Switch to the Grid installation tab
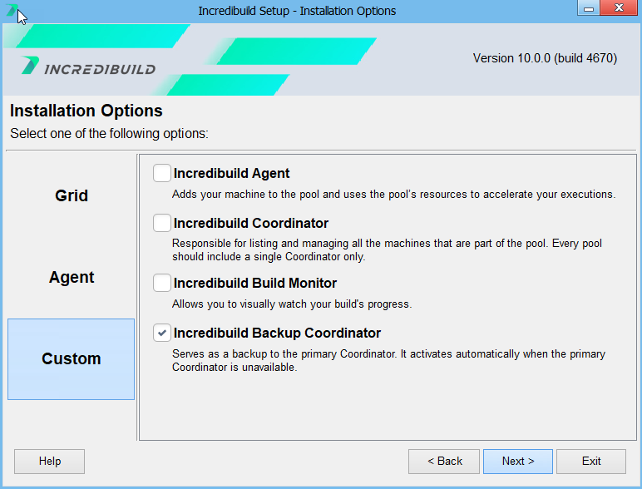 tap(72, 196)
